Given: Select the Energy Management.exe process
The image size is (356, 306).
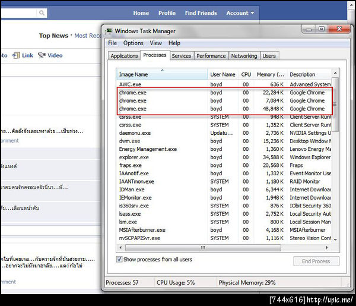Looking at the screenshot, I should (x=224, y=149).
